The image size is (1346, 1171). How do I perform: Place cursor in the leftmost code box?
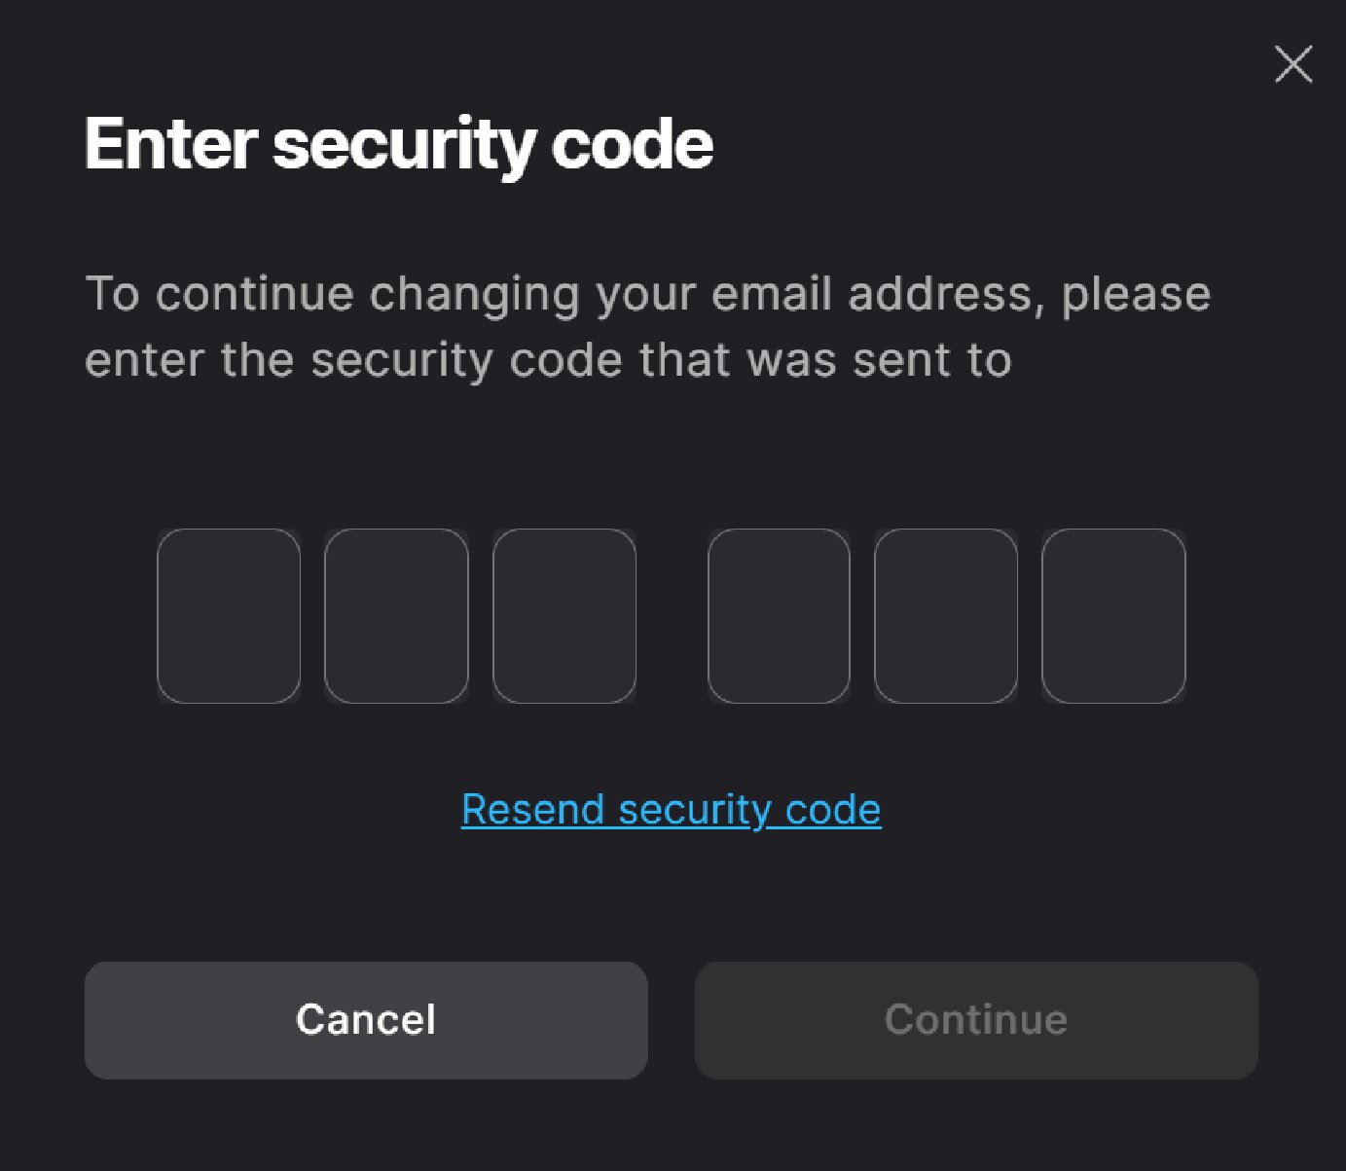point(229,615)
